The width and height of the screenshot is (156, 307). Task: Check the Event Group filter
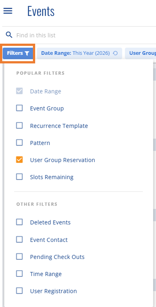pos(19,108)
